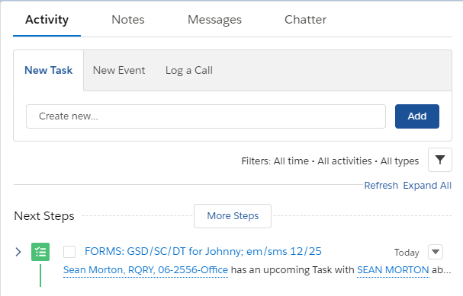Select the New Task sub-tab

[48, 70]
